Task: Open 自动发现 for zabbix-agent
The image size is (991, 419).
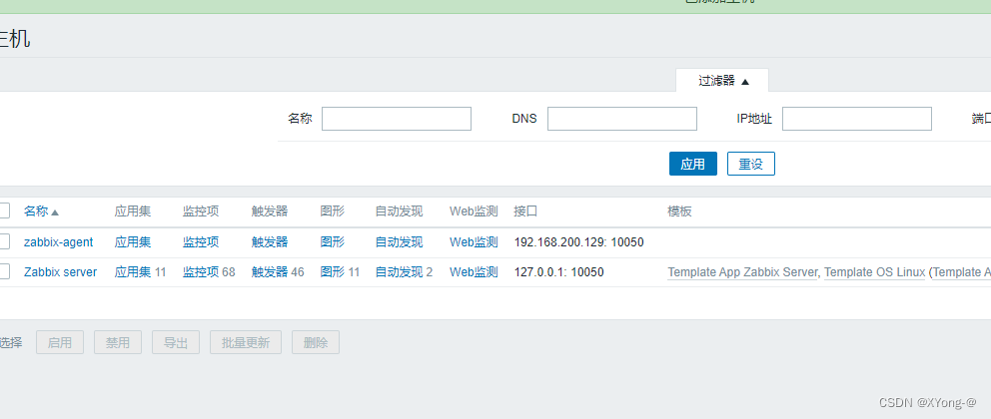Action: pyautogui.click(x=399, y=242)
